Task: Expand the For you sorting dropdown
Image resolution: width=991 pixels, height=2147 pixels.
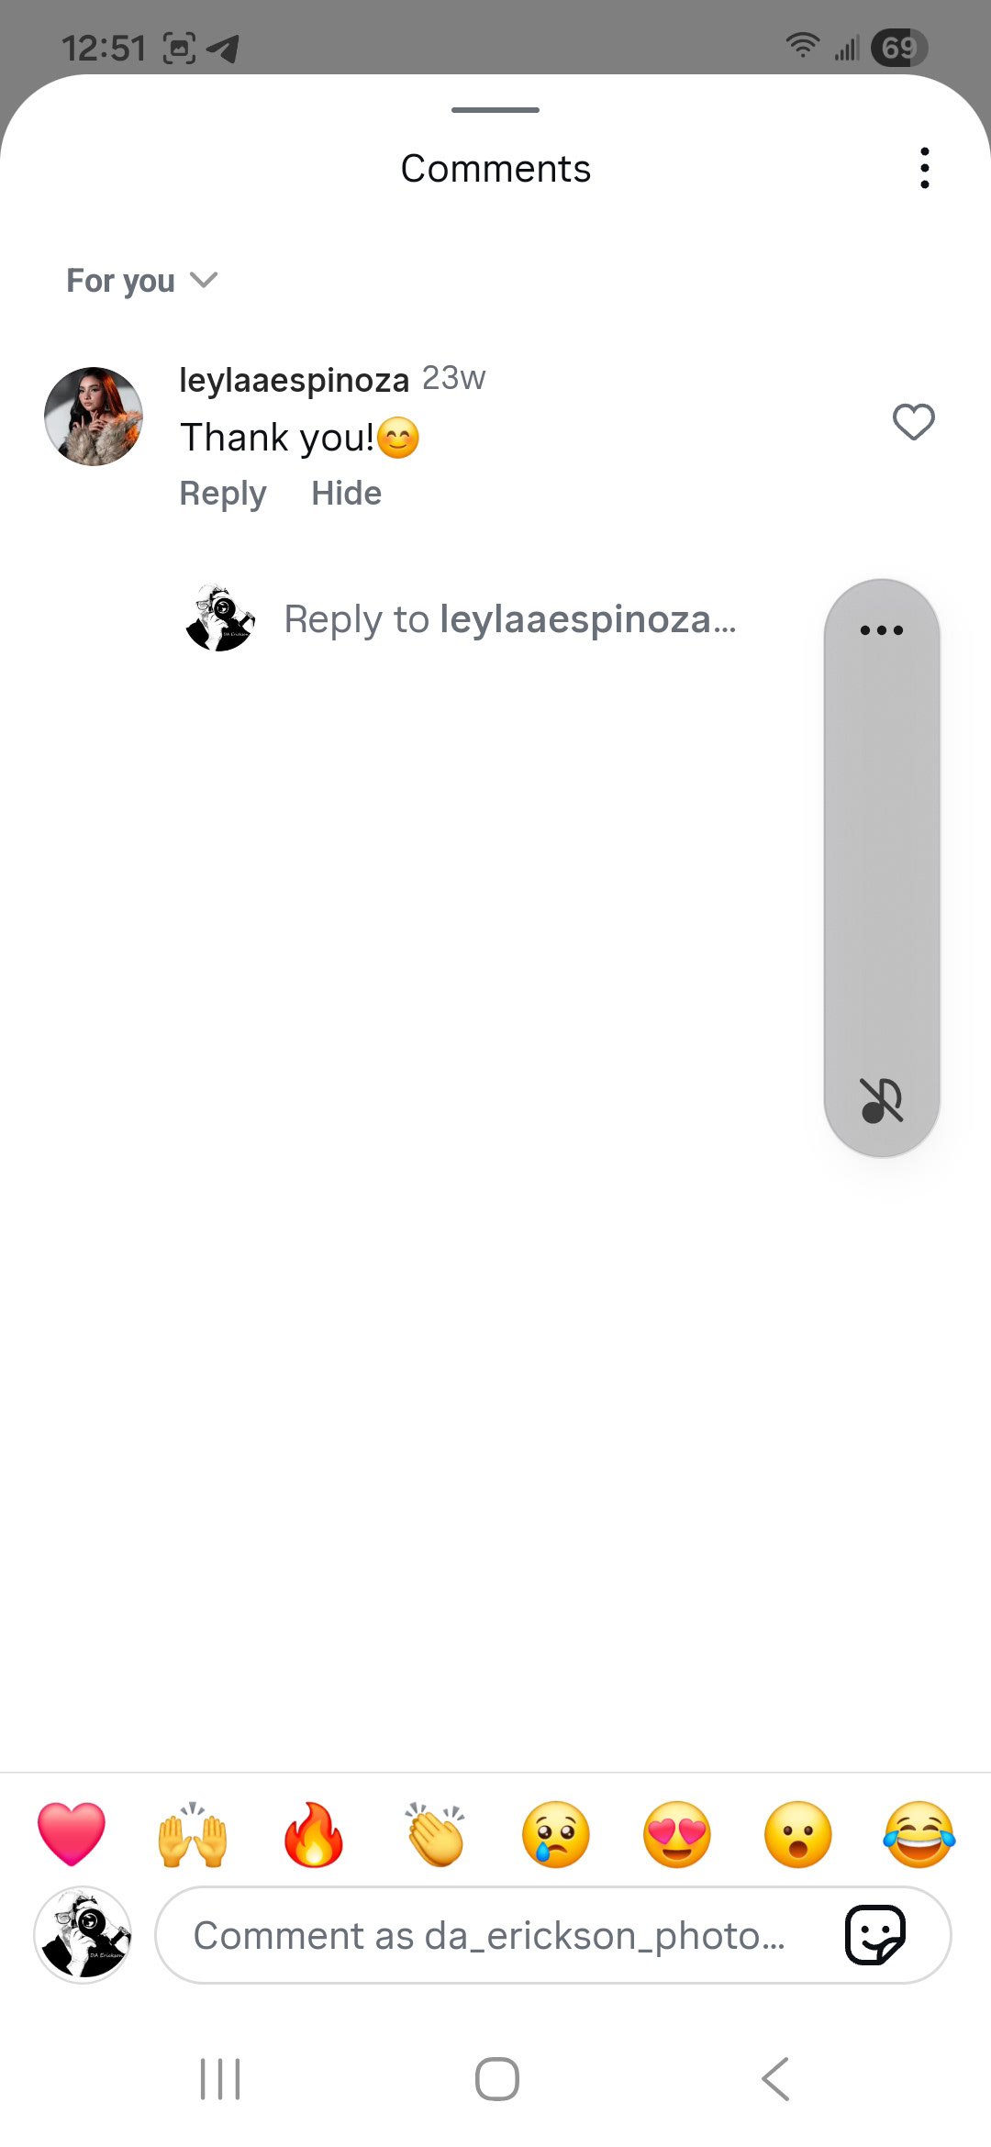Action: click(x=141, y=281)
